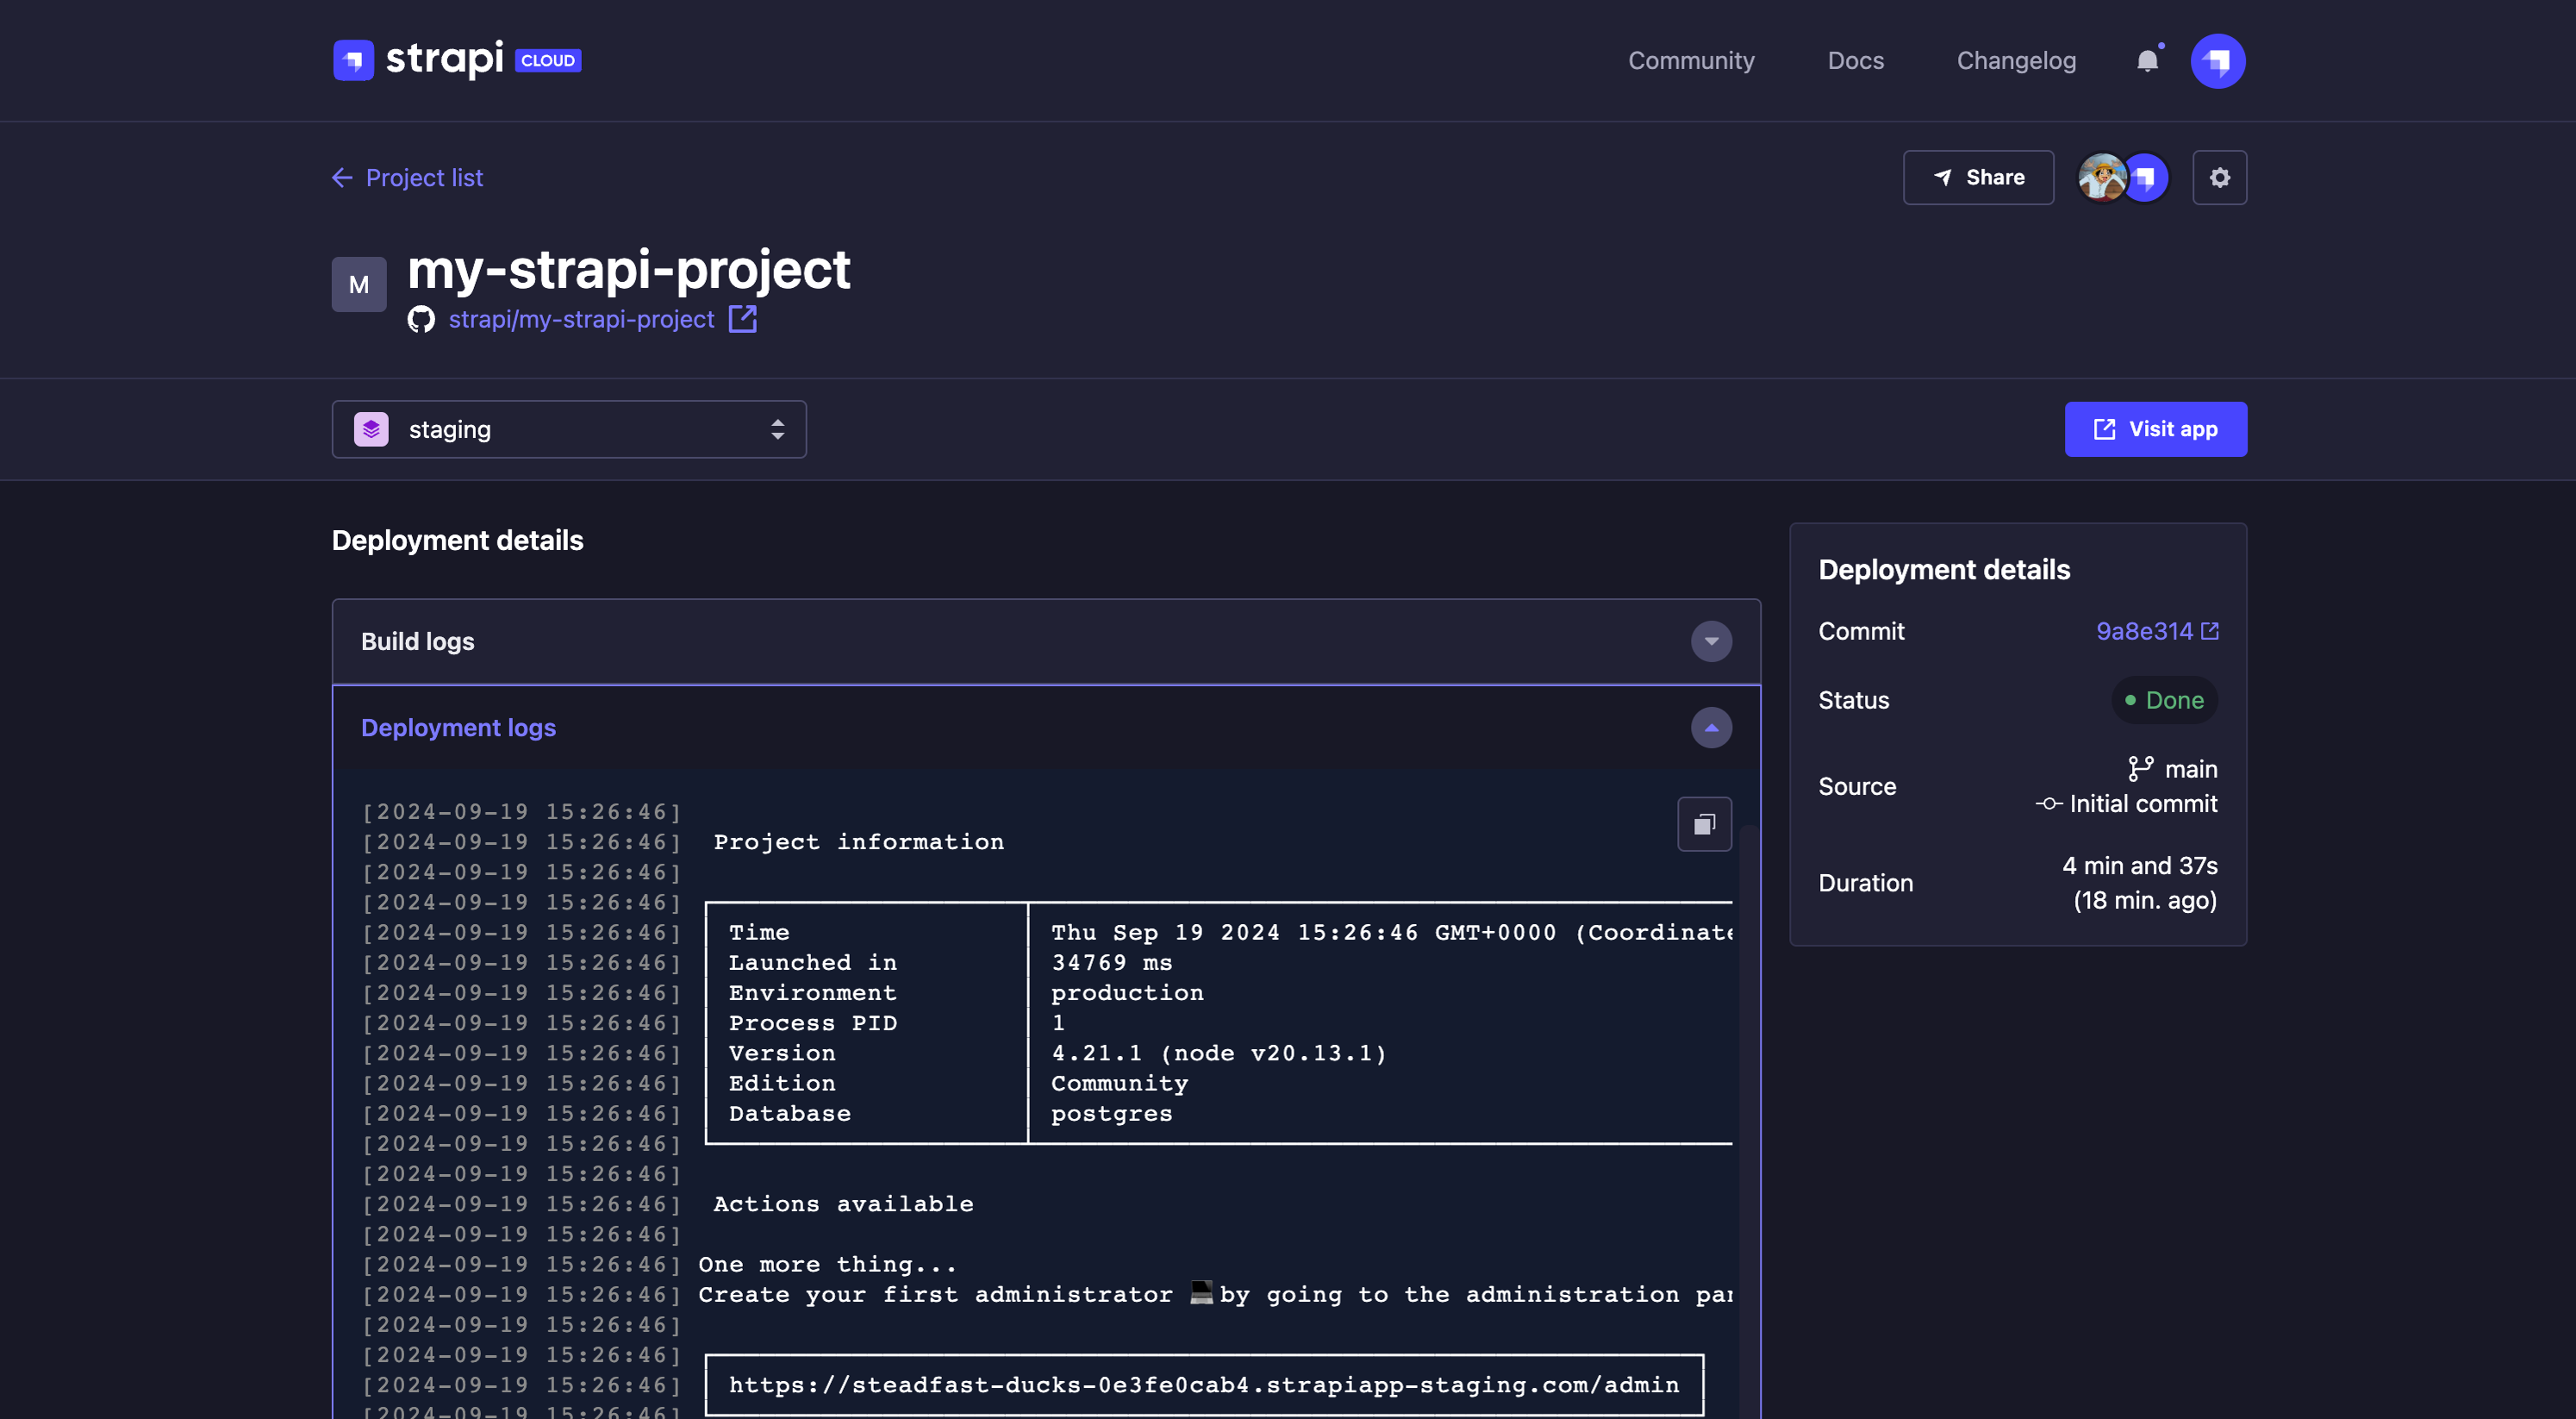Click the steadfast-ducks admin URL in logs

click(x=1204, y=1384)
